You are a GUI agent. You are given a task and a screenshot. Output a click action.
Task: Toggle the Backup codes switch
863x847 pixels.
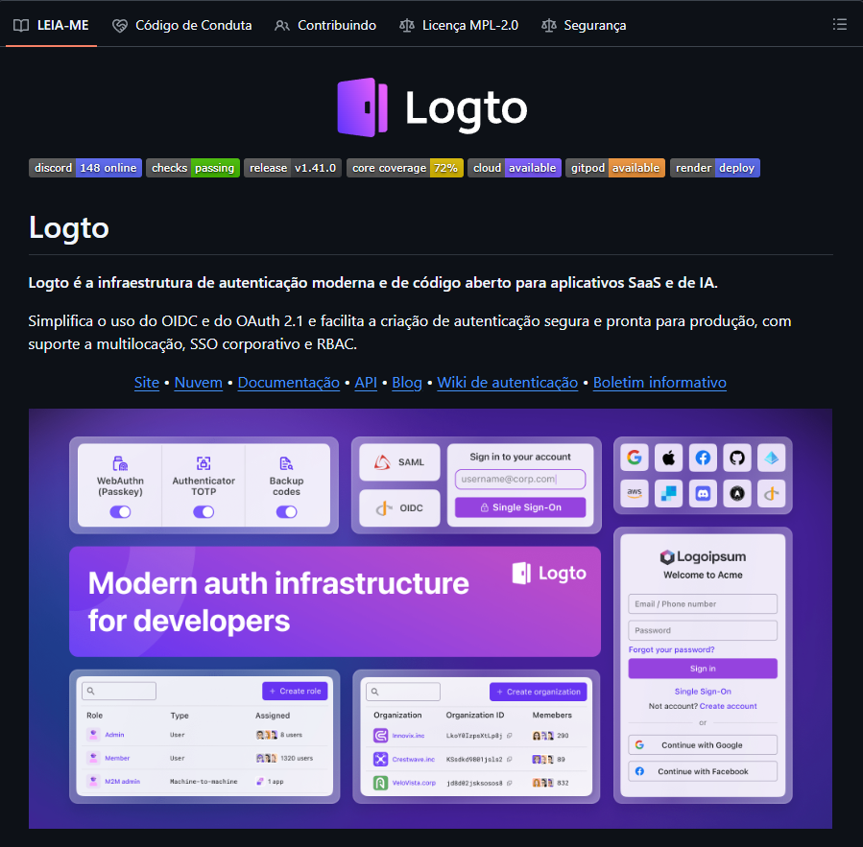pos(286,512)
